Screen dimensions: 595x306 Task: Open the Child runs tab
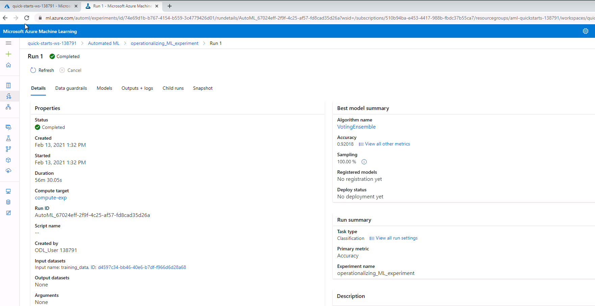pyautogui.click(x=173, y=88)
